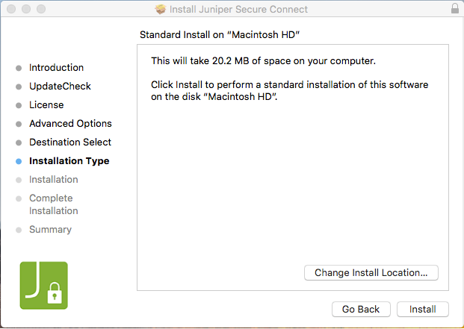Select the UpdateCheck step
This screenshot has height=329, width=464.
click(60, 87)
